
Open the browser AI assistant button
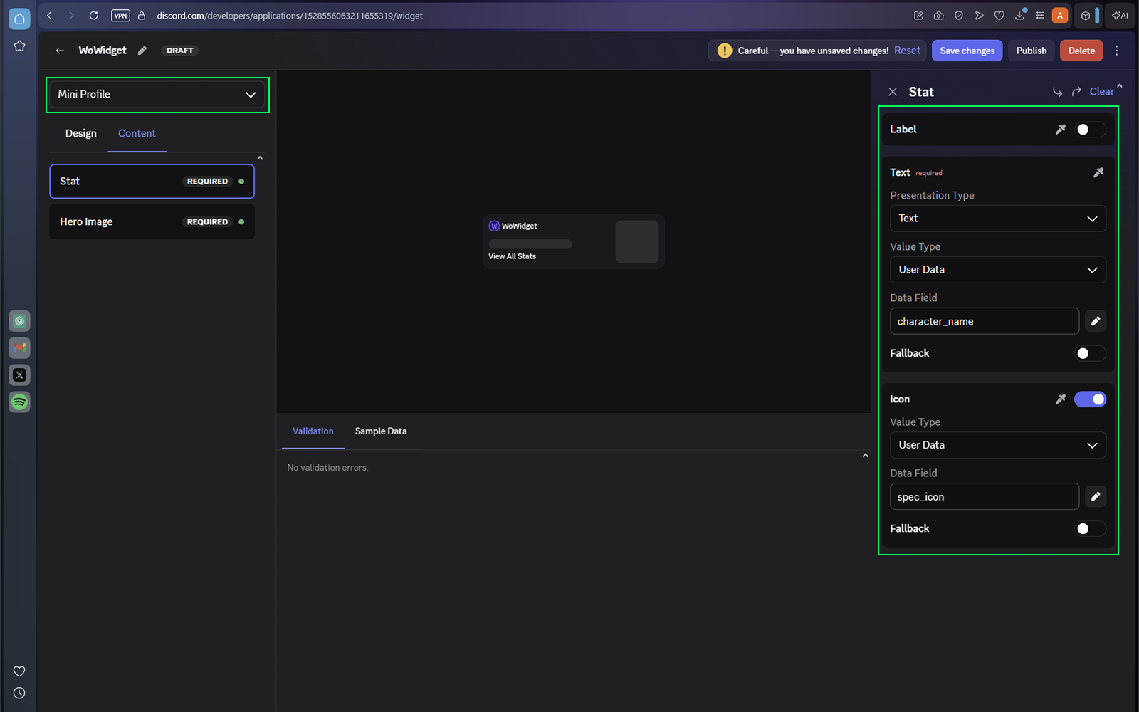[1120, 16]
